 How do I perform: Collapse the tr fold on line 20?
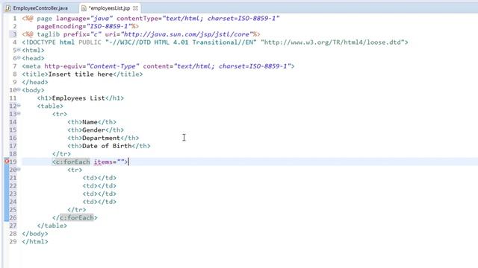[19, 169]
